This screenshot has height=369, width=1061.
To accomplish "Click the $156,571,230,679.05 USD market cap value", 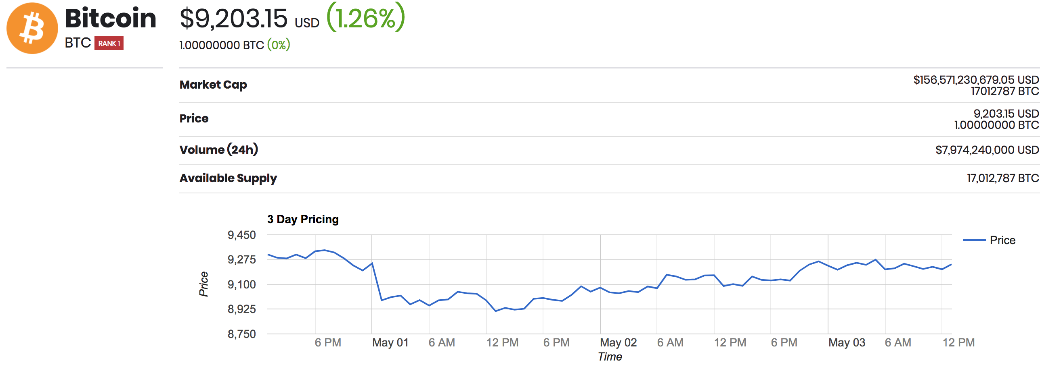I will 976,80.
